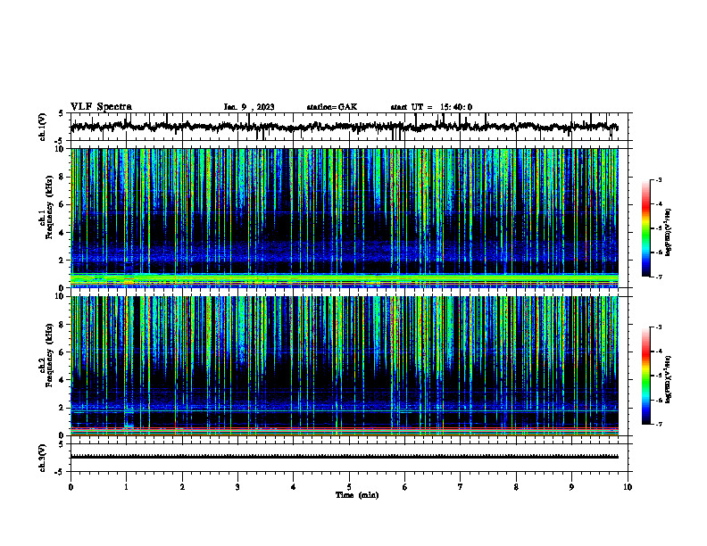Click the ch.3(V) waveform axis label

[x=43, y=458]
